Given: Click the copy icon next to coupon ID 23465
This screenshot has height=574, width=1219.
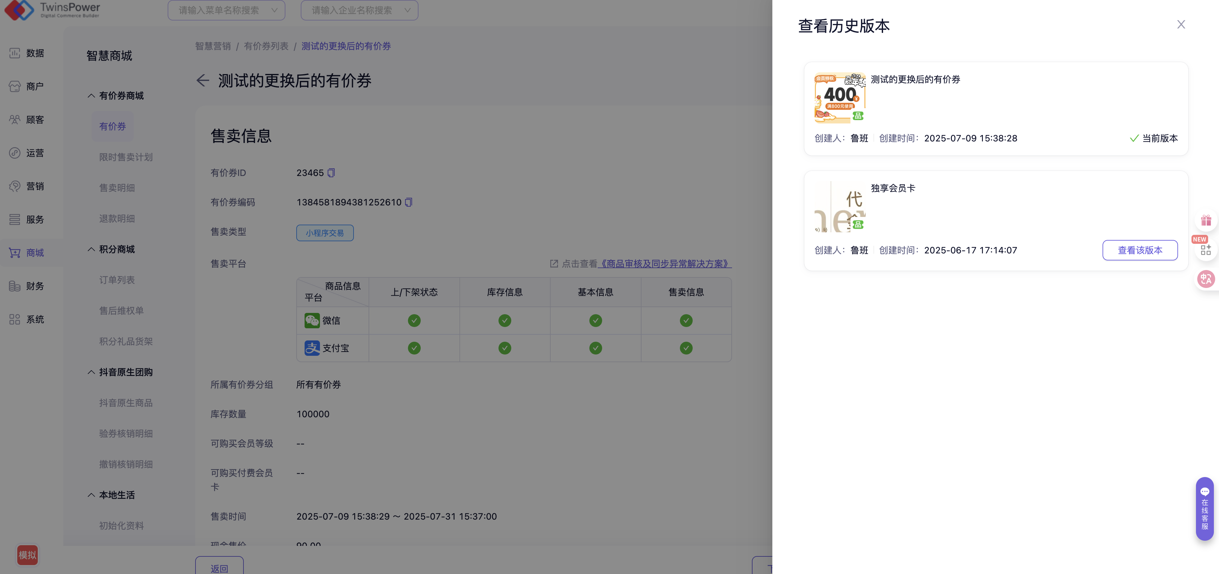Looking at the screenshot, I should click(331, 173).
